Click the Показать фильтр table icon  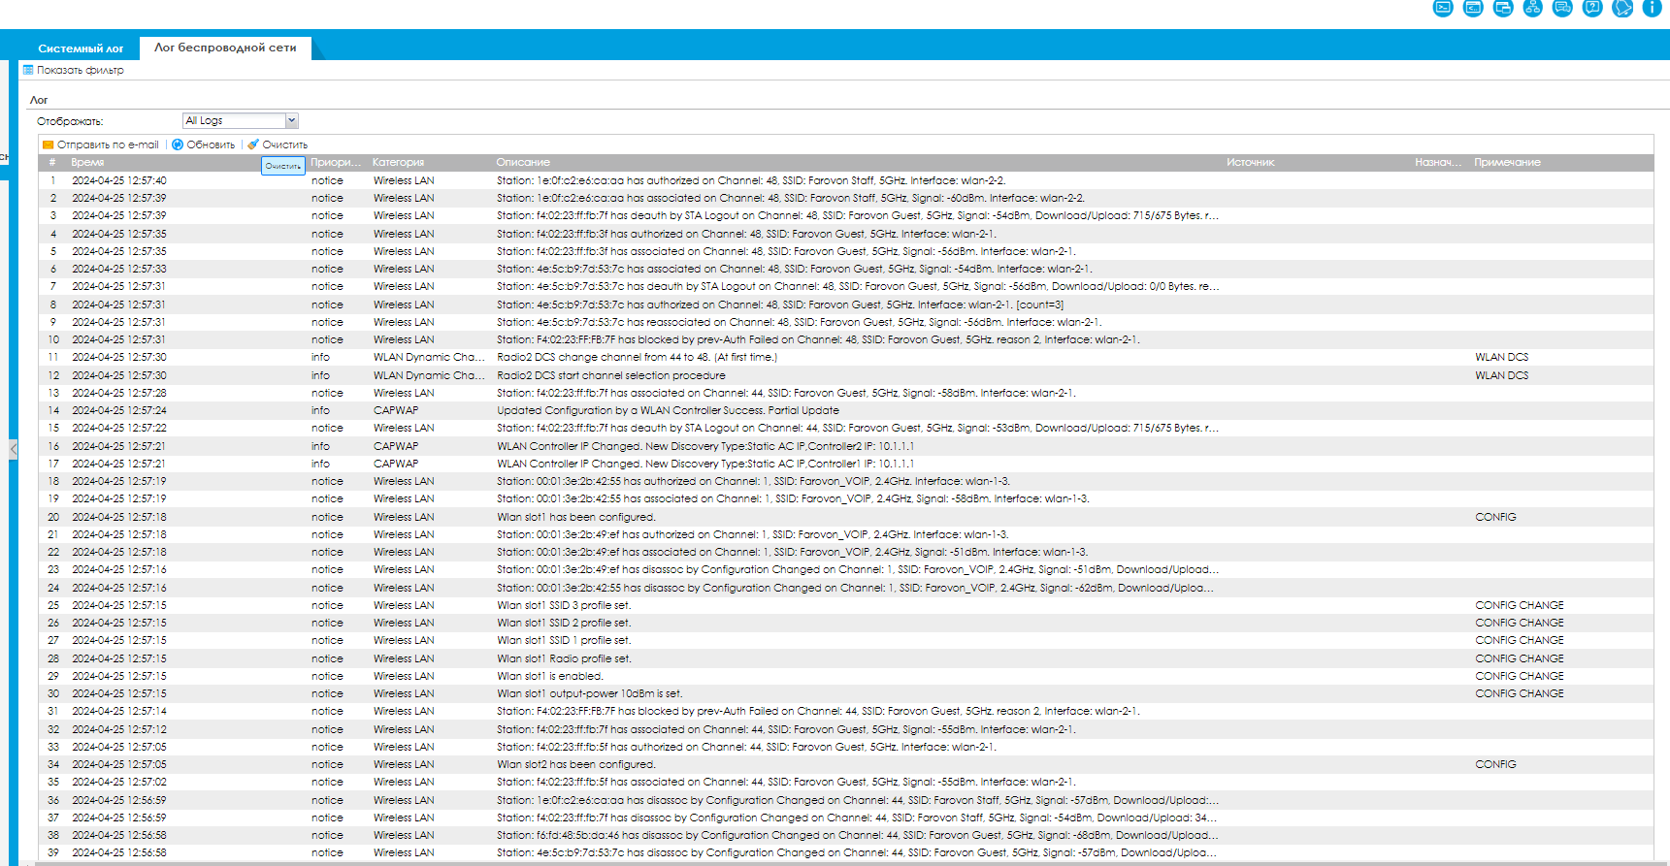[x=28, y=70]
